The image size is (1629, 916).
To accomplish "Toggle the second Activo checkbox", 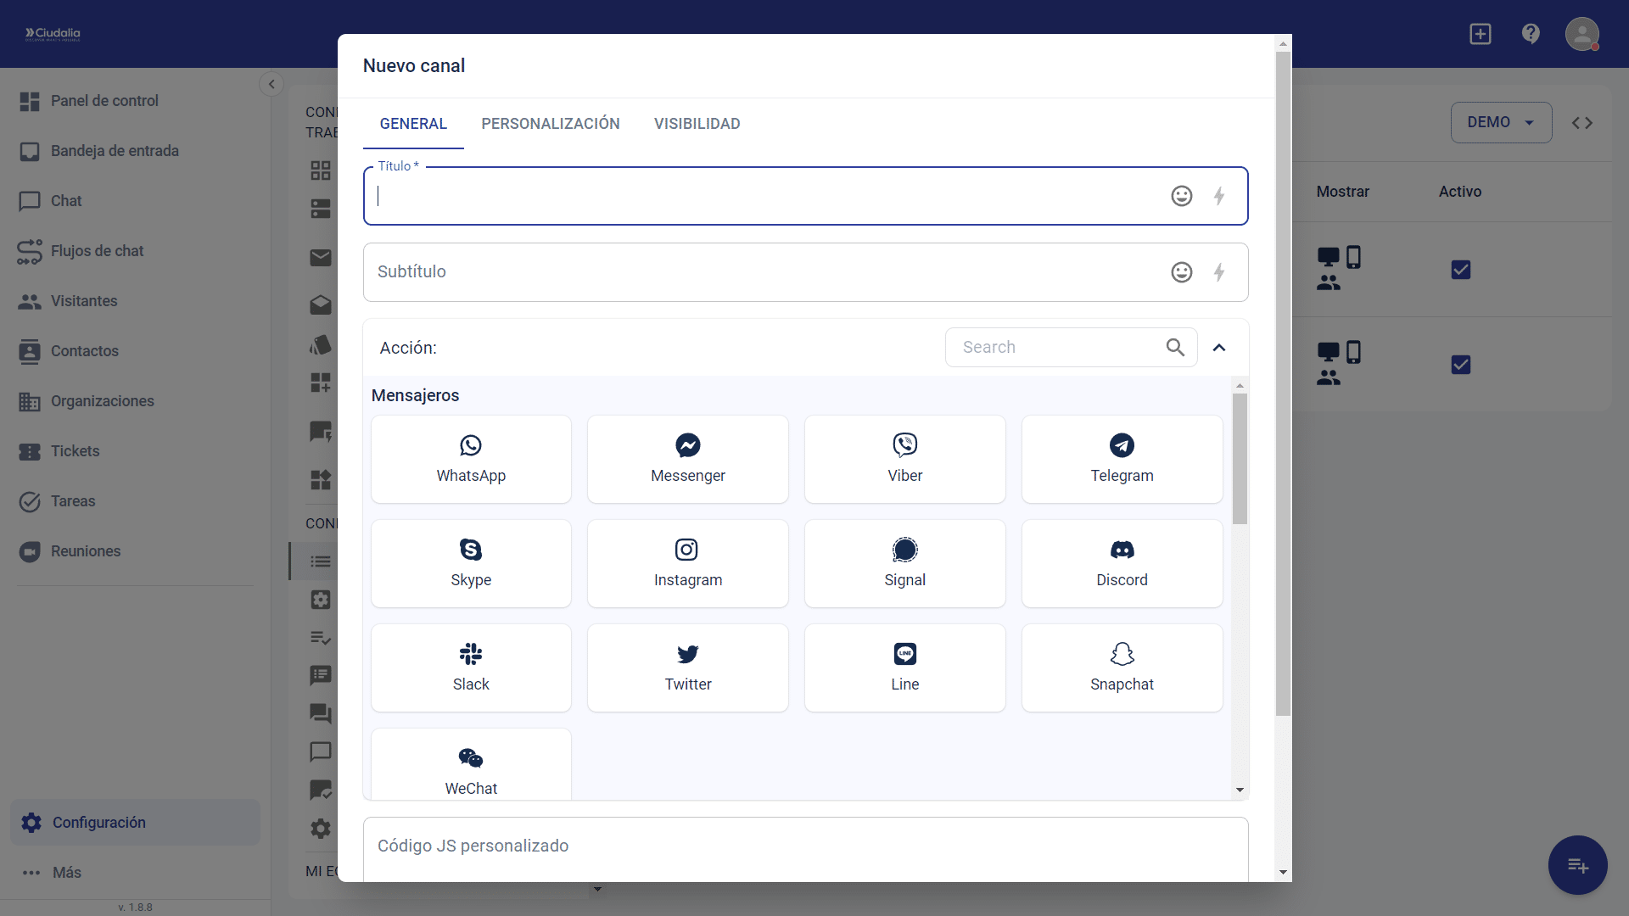I will (1460, 365).
